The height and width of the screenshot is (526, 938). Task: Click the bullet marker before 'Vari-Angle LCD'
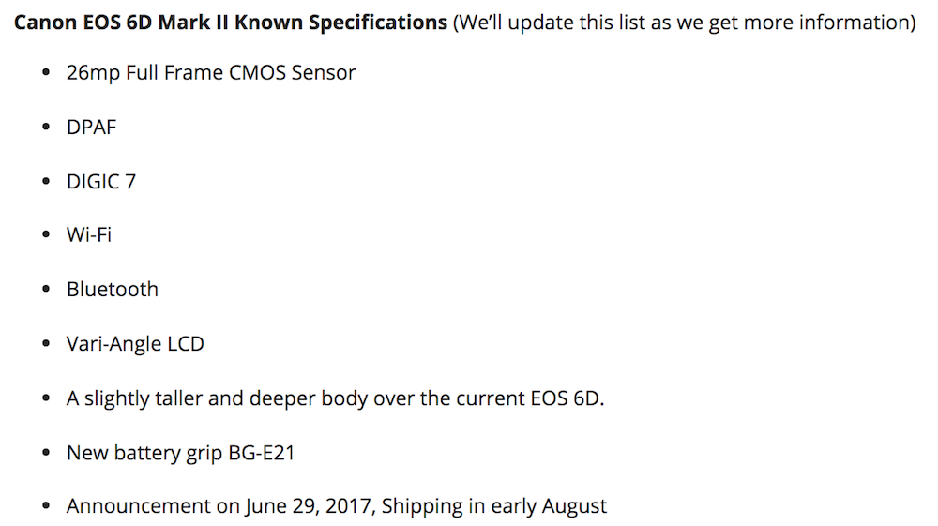[x=47, y=344]
